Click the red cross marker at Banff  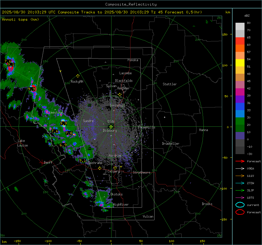tap(41, 163)
